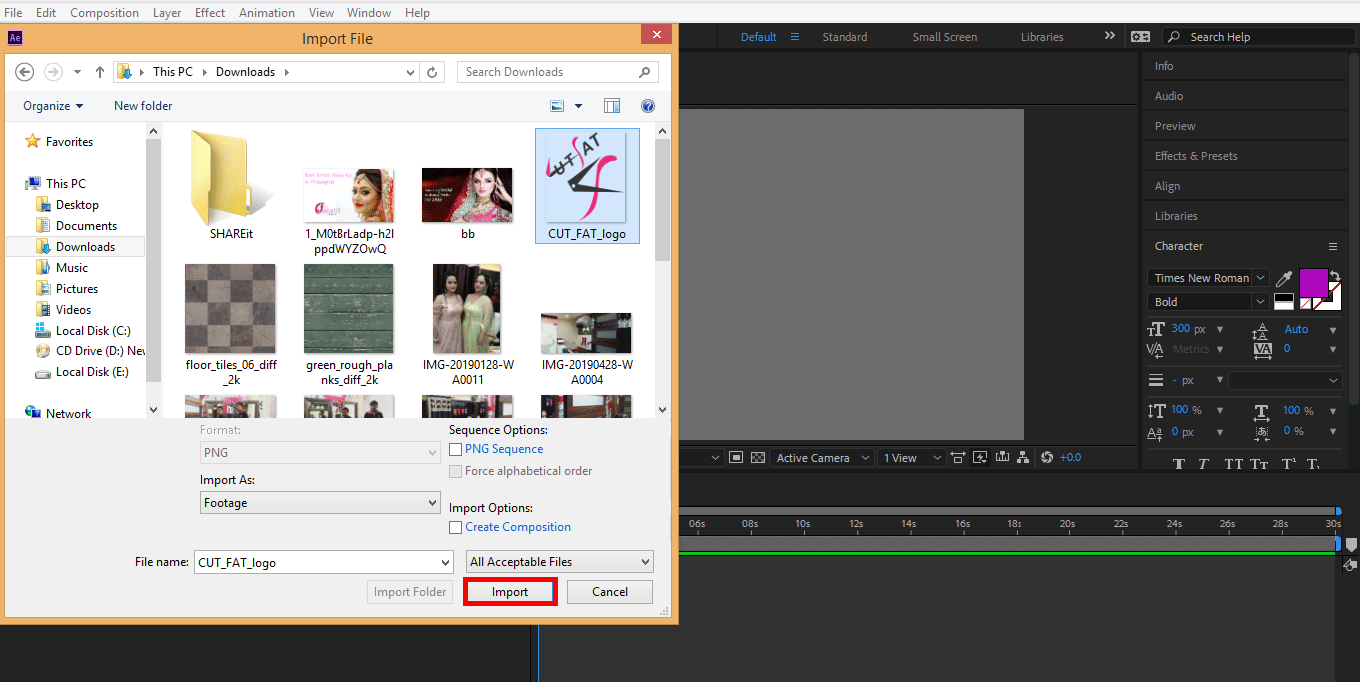Click the eyedropper in Character panel
This screenshot has height=682, width=1360.
point(1283,279)
